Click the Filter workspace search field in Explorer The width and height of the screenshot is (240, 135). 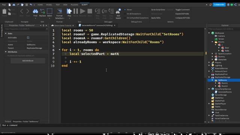224,29
